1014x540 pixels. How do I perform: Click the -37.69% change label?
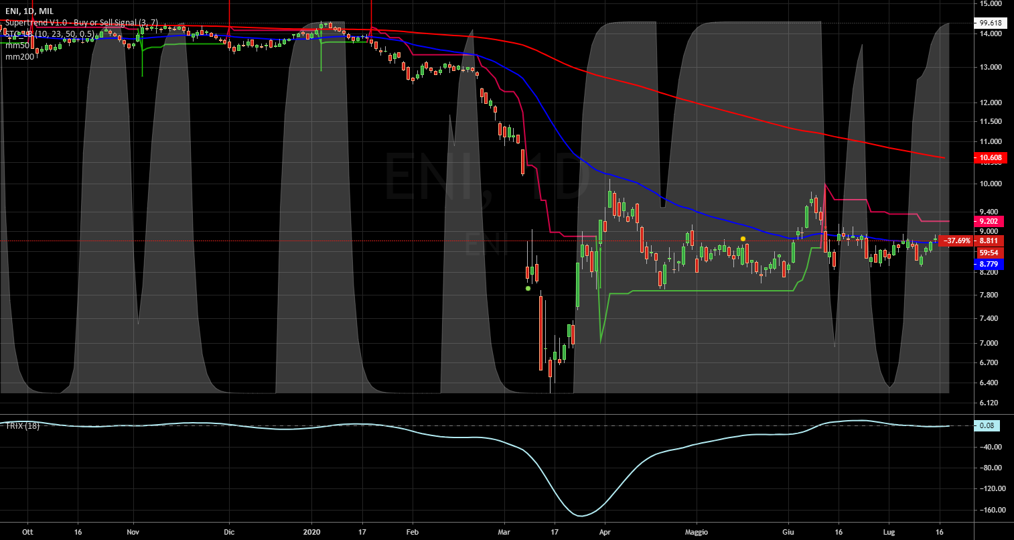pyautogui.click(x=956, y=241)
